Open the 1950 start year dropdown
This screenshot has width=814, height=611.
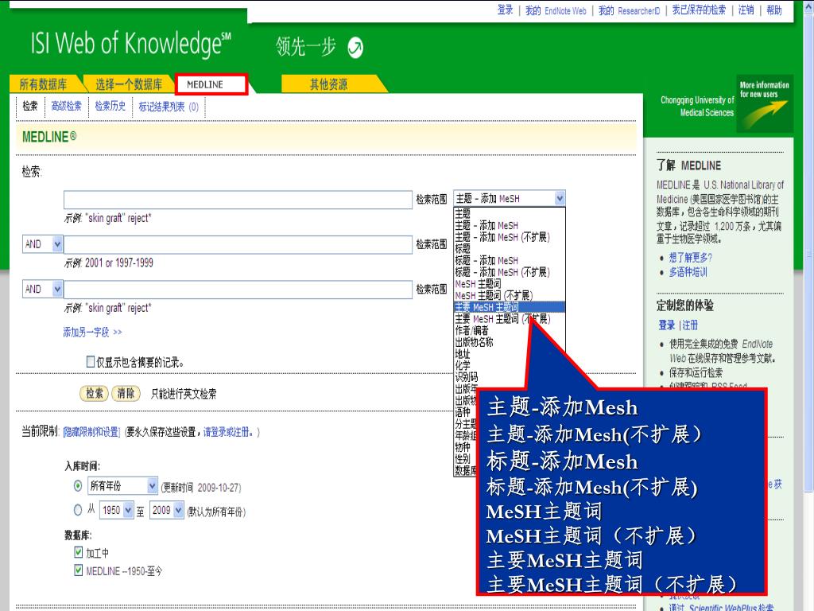click(x=117, y=510)
